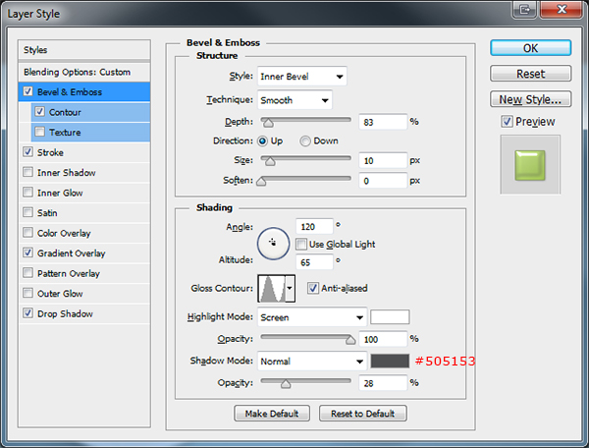Toggle the Bevel & Emboss checkbox
The height and width of the screenshot is (448, 589).
28,91
